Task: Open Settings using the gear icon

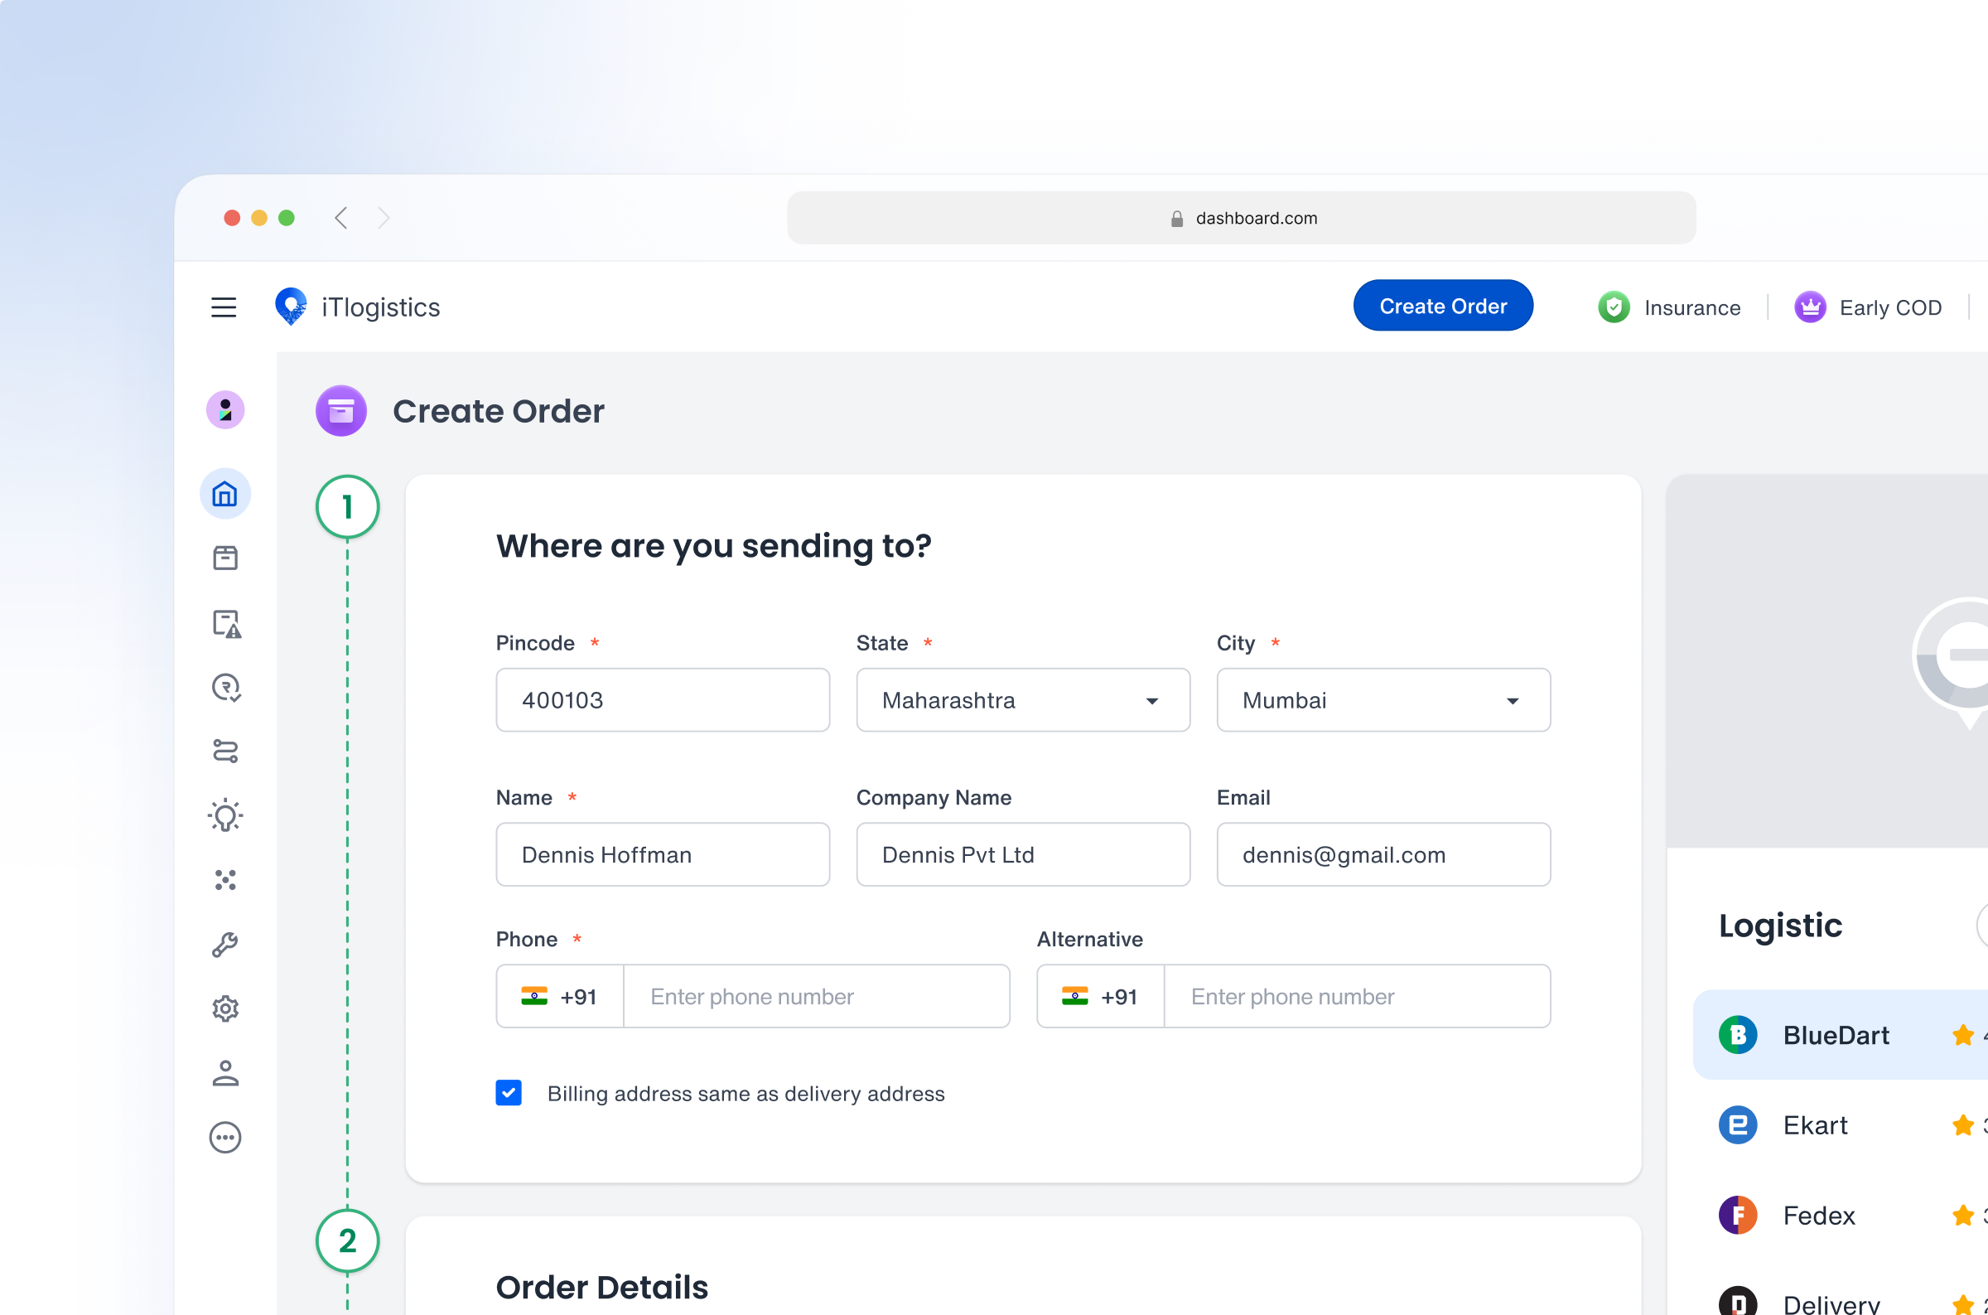Action: [x=224, y=1009]
